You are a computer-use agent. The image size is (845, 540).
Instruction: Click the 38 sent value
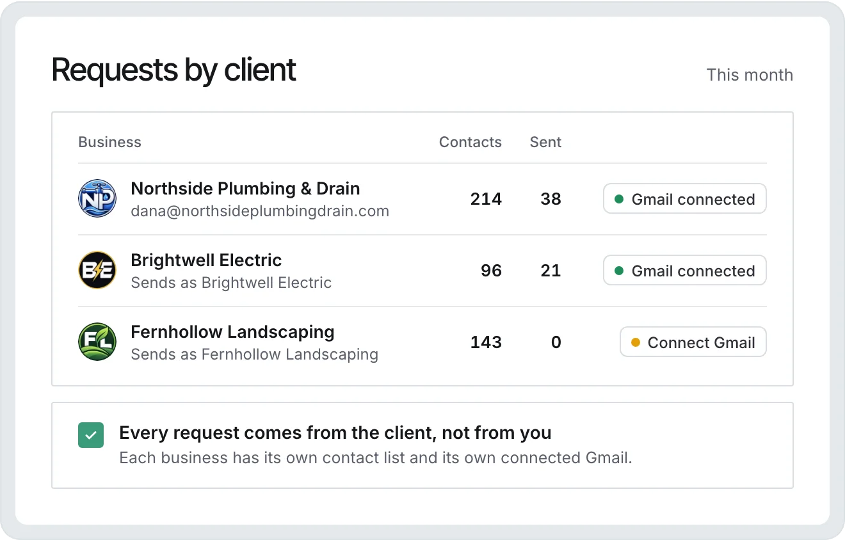pos(551,199)
